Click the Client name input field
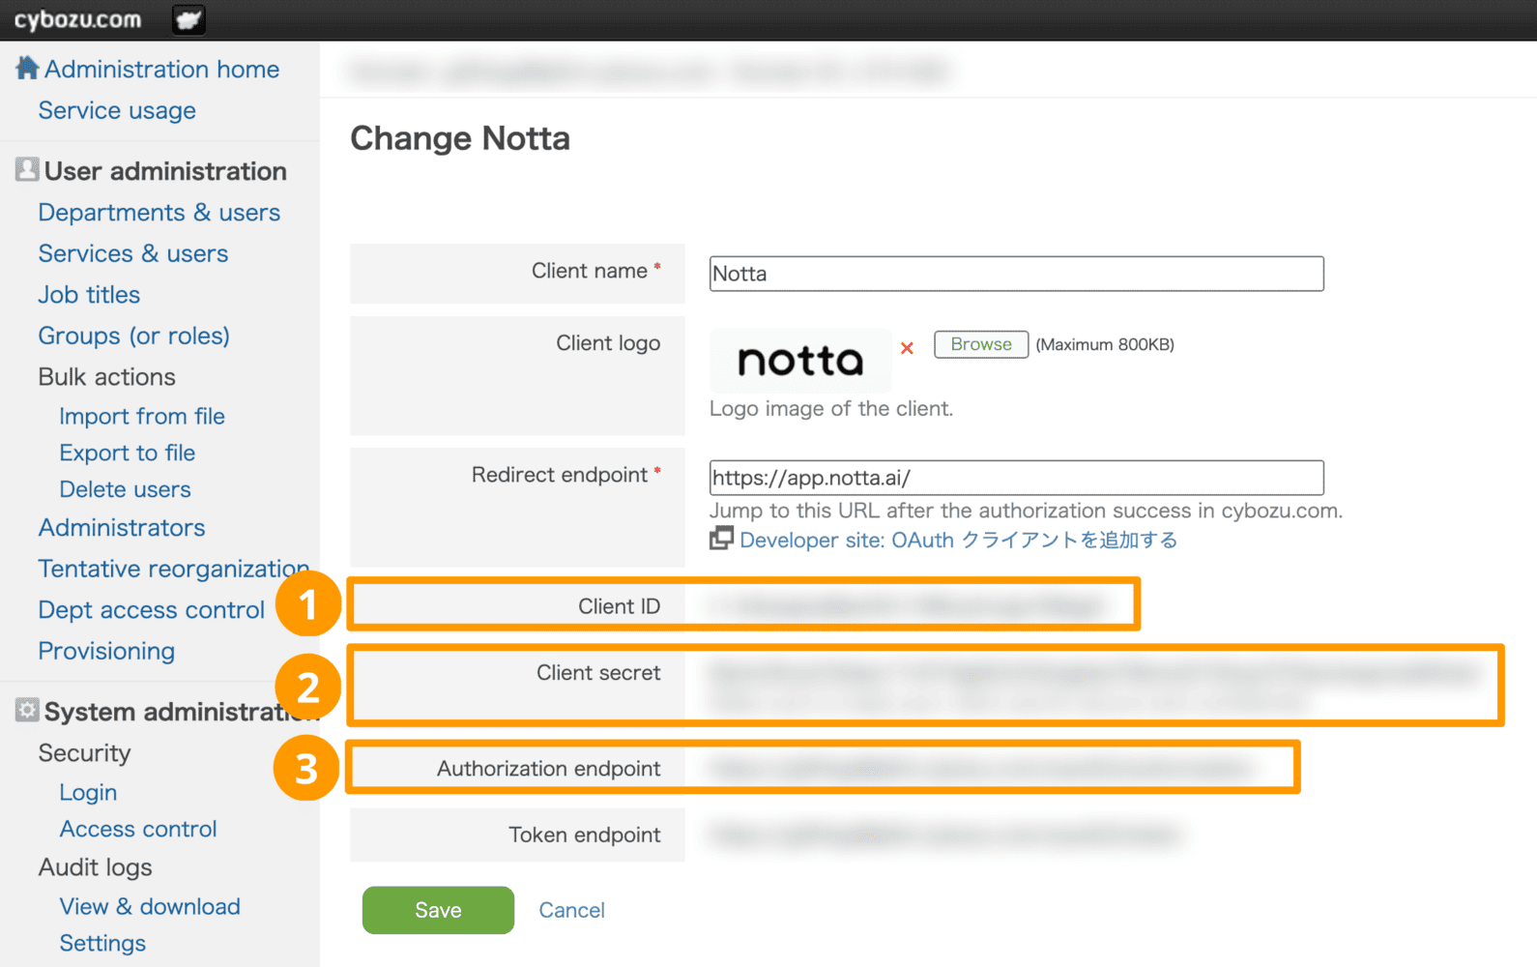The width and height of the screenshot is (1537, 967). (1016, 274)
